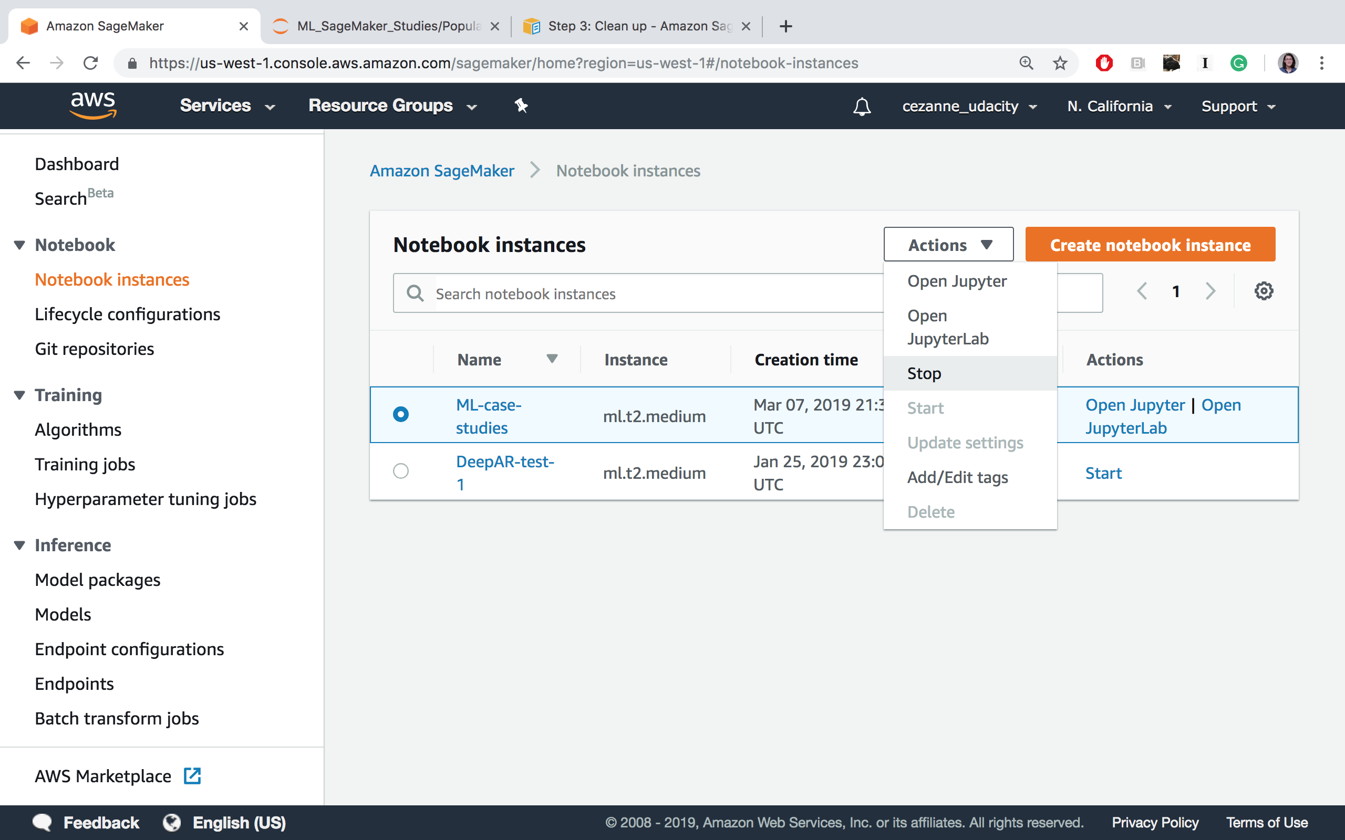Go to previous page of notebook instances
This screenshot has height=840, width=1345.
(1142, 290)
